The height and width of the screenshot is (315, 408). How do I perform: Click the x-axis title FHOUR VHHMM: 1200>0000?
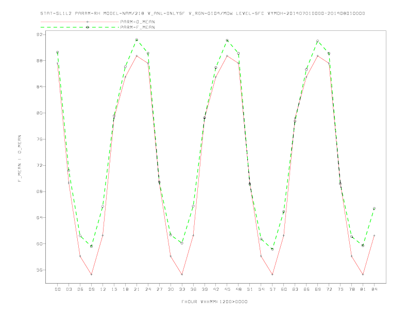pos(214,302)
